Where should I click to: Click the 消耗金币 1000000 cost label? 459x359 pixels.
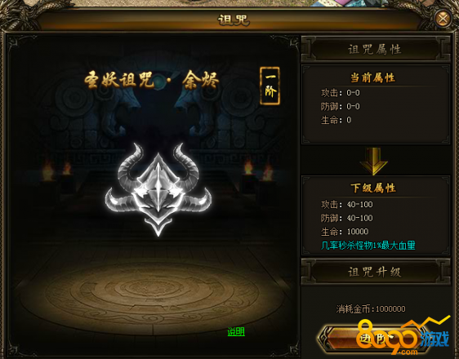(x=371, y=308)
